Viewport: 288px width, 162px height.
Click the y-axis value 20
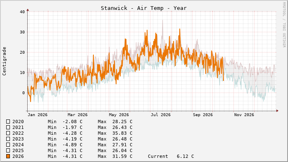tap(22, 52)
